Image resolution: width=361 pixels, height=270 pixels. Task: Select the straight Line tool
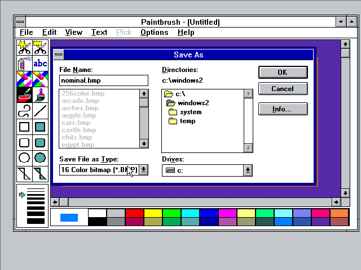40,111
